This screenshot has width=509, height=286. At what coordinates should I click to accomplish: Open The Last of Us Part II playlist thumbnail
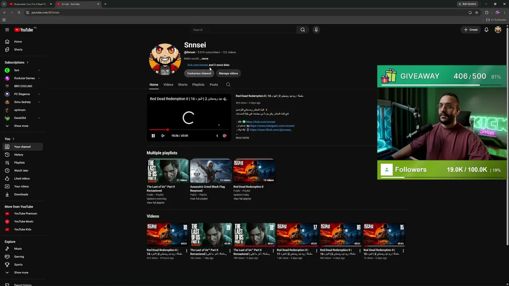click(x=168, y=171)
